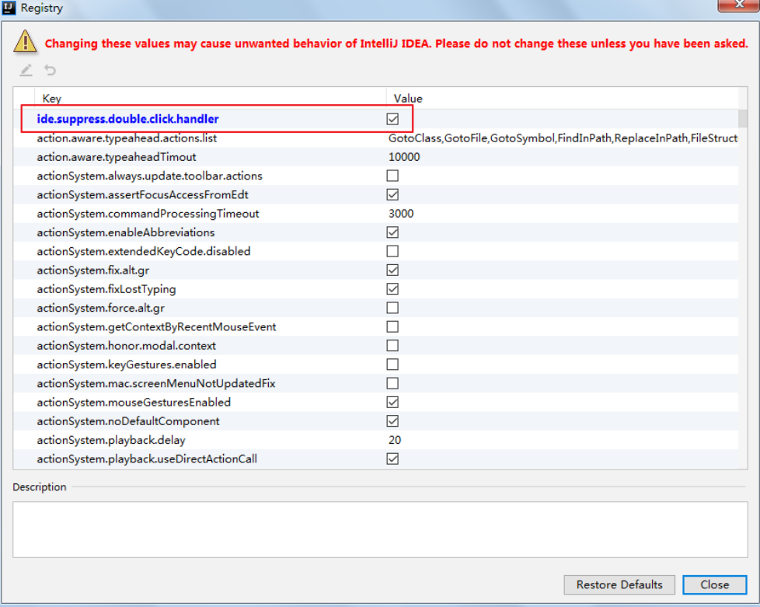The width and height of the screenshot is (760, 607).
Task: Check actionSystem.mac.screenMenuNotUpdatedFix checkbox
Action: pyautogui.click(x=392, y=383)
